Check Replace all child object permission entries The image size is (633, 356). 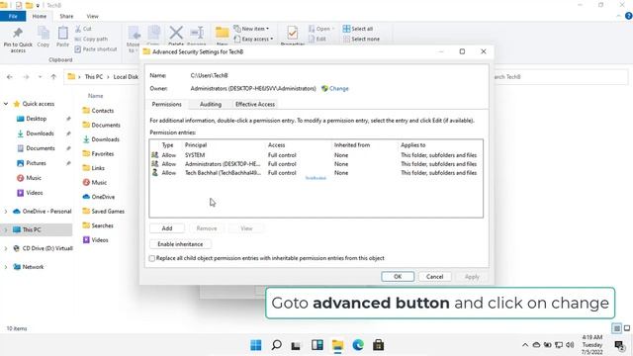tap(152, 258)
